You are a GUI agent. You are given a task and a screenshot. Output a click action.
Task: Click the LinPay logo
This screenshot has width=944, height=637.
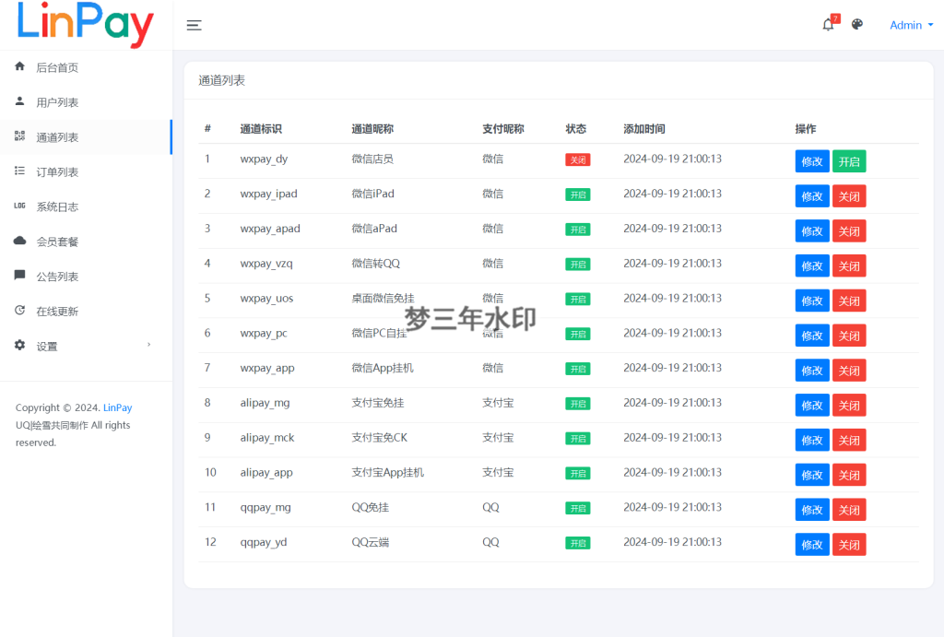[x=86, y=24]
